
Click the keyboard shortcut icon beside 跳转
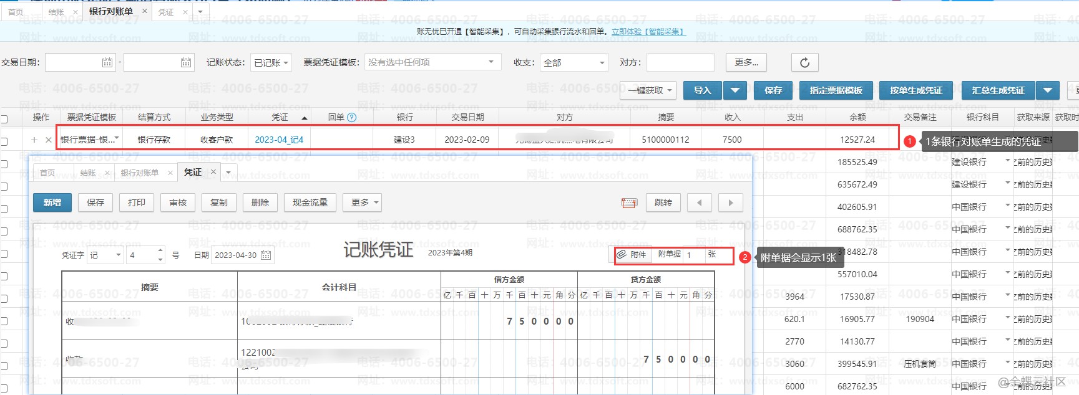coord(629,202)
